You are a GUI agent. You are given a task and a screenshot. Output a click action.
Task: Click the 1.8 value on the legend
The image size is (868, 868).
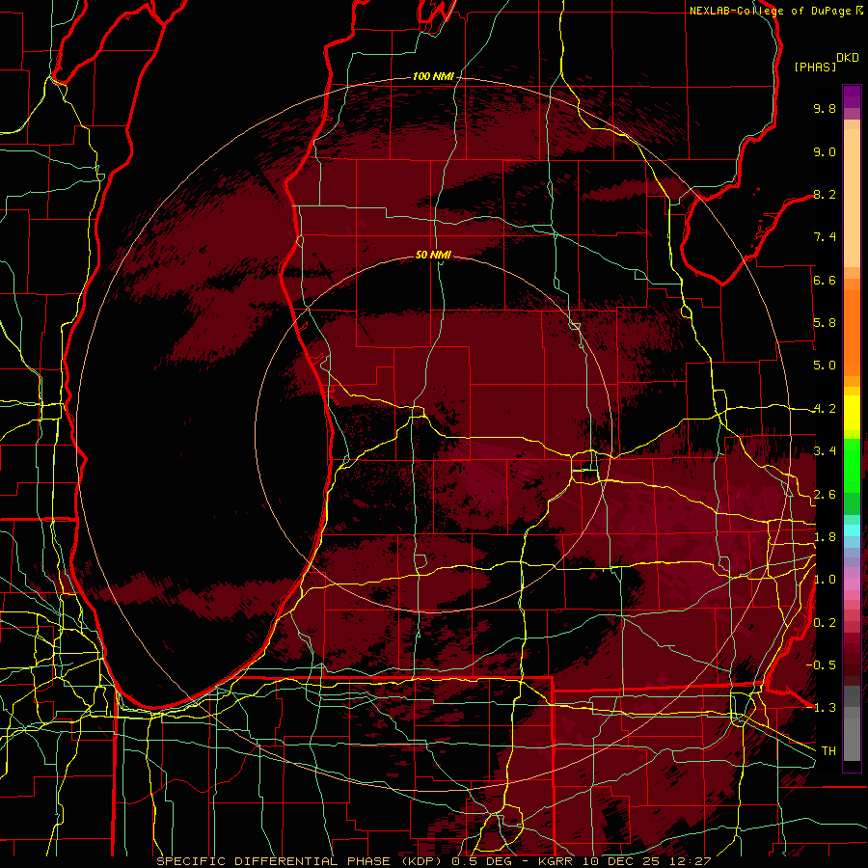pyautogui.click(x=825, y=537)
